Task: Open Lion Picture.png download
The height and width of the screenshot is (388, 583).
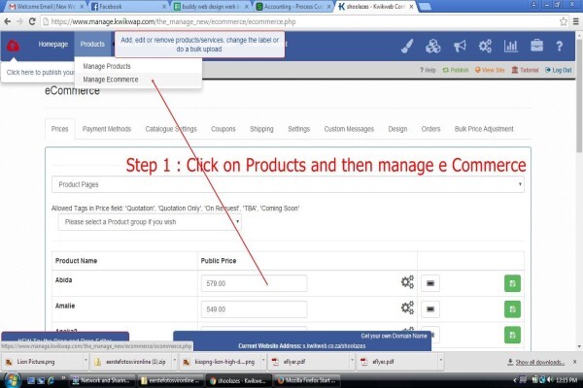Action: [42, 361]
